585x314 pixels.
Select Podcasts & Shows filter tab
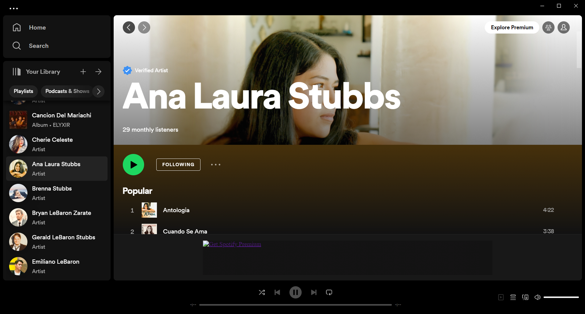click(x=67, y=91)
